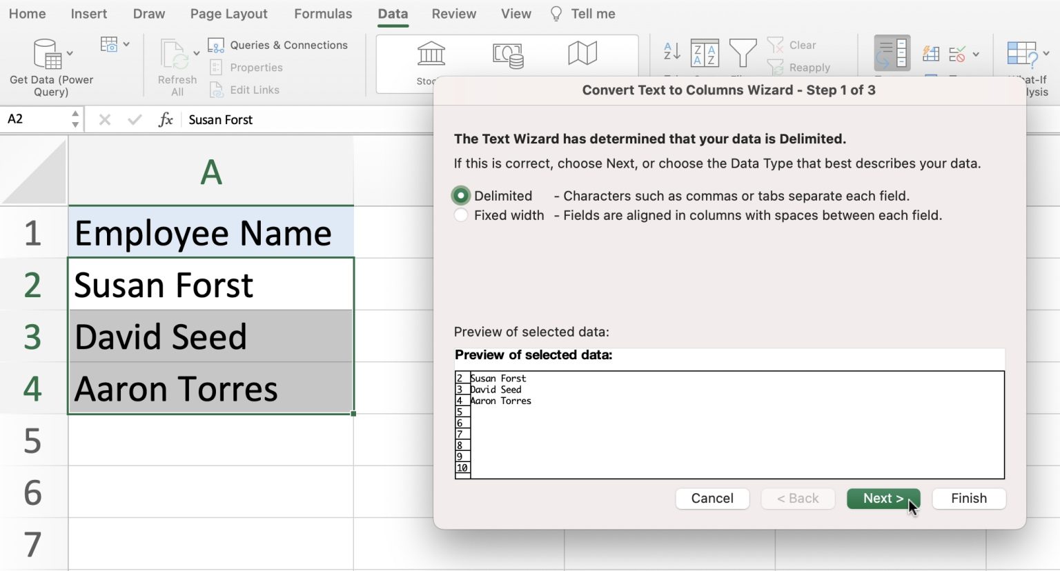
Task: Select row 5 header
Action: point(33,440)
